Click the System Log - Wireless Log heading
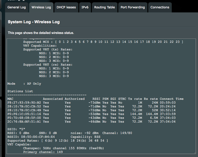The image size is (198, 157). tap(34, 22)
